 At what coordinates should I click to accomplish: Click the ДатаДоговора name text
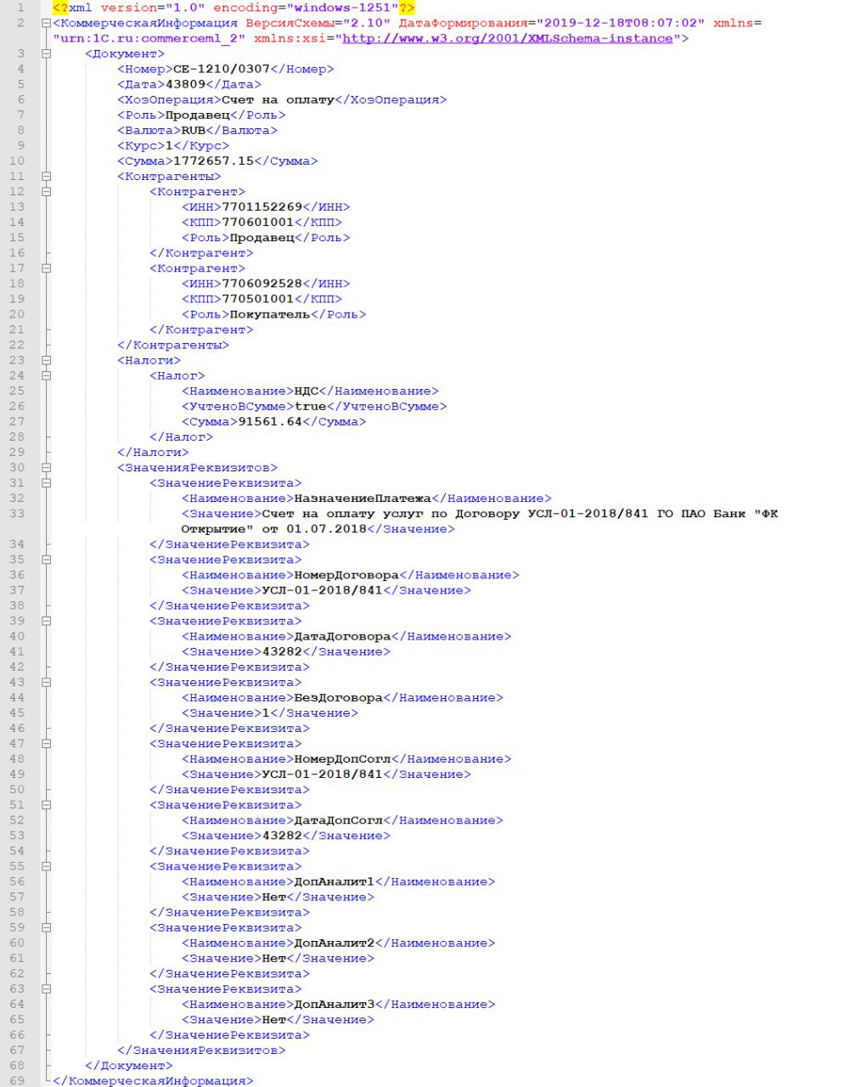[x=342, y=636]
